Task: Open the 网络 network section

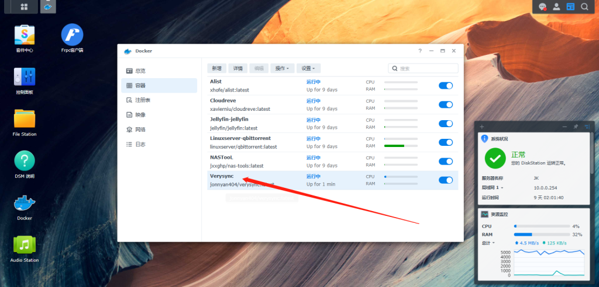Action: [159, 129]
